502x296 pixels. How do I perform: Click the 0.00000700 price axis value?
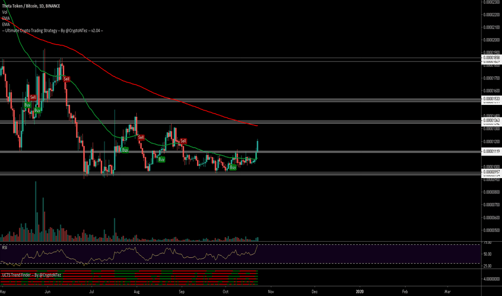click(491, 205)
